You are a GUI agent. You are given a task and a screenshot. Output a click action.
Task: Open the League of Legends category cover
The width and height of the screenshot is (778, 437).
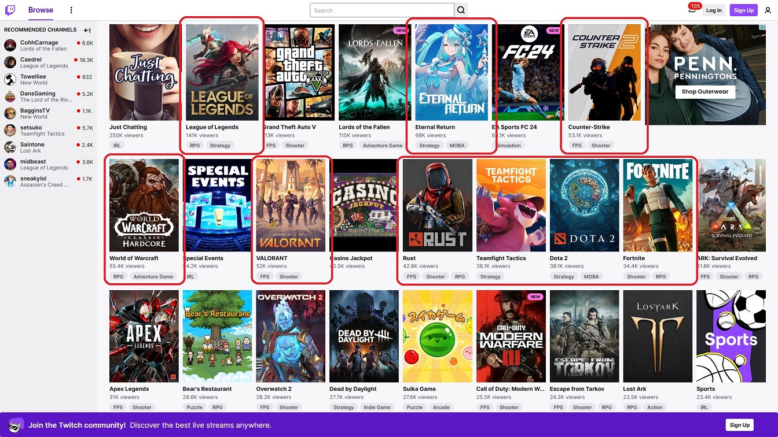click(222, 72)
